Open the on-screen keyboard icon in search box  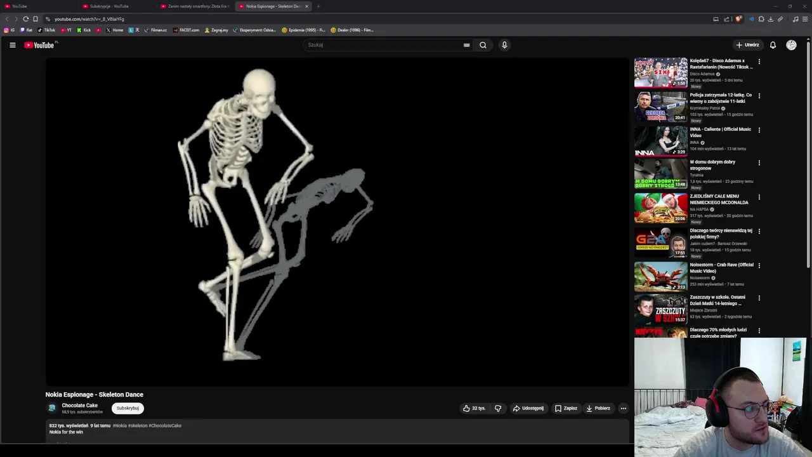tap(466, 45)
